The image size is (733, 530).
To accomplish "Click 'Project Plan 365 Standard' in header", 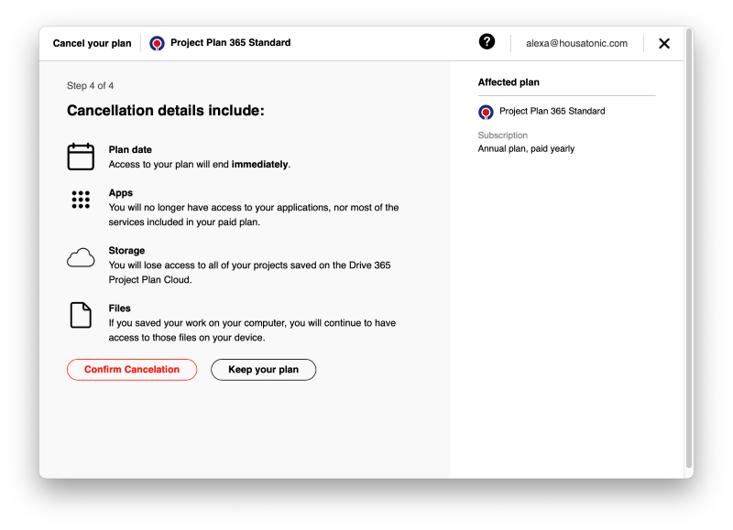I will [x=231, y=42].
